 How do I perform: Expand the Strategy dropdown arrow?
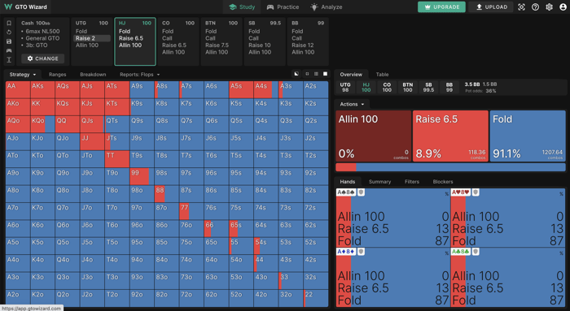34,75
